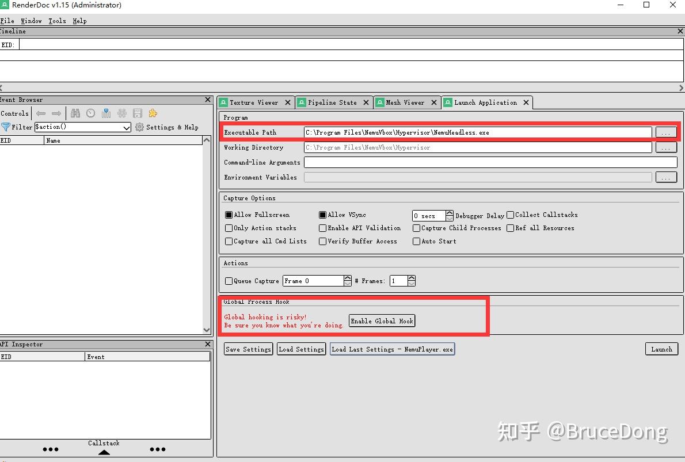This screenshot has width=685, height=462.
Task: Expand the Callstack section triangle
Action: 104,452
